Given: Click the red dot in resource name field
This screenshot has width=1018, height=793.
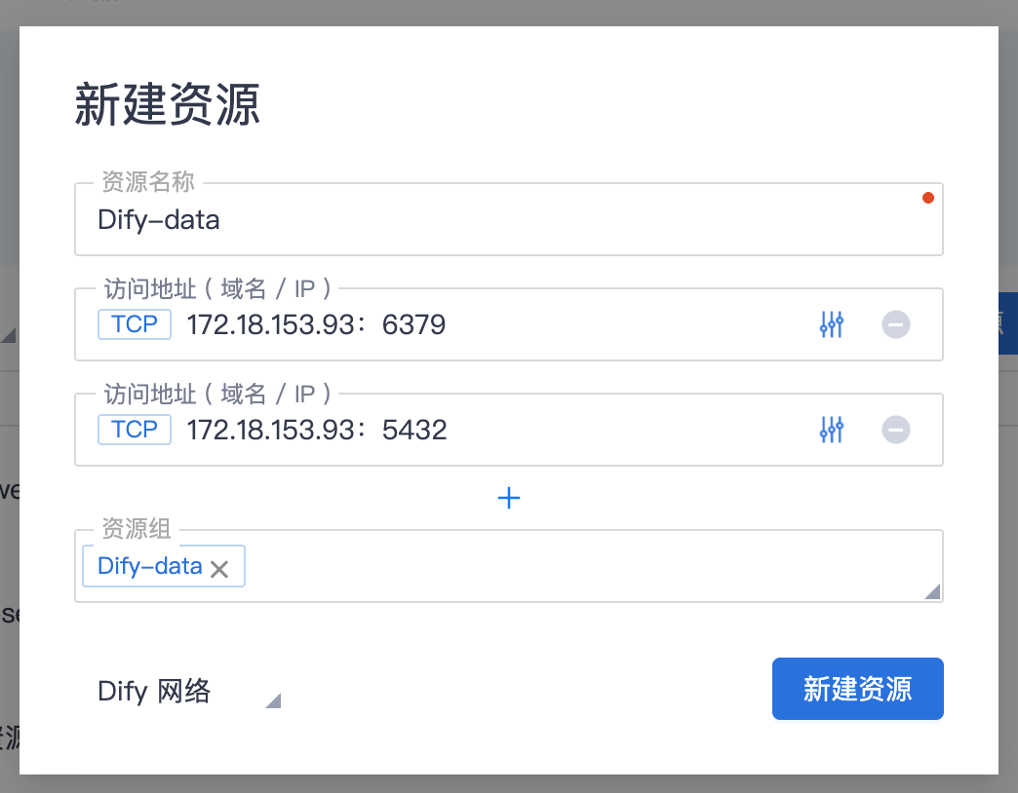Looking at the screenshot, I should (927, 198).
